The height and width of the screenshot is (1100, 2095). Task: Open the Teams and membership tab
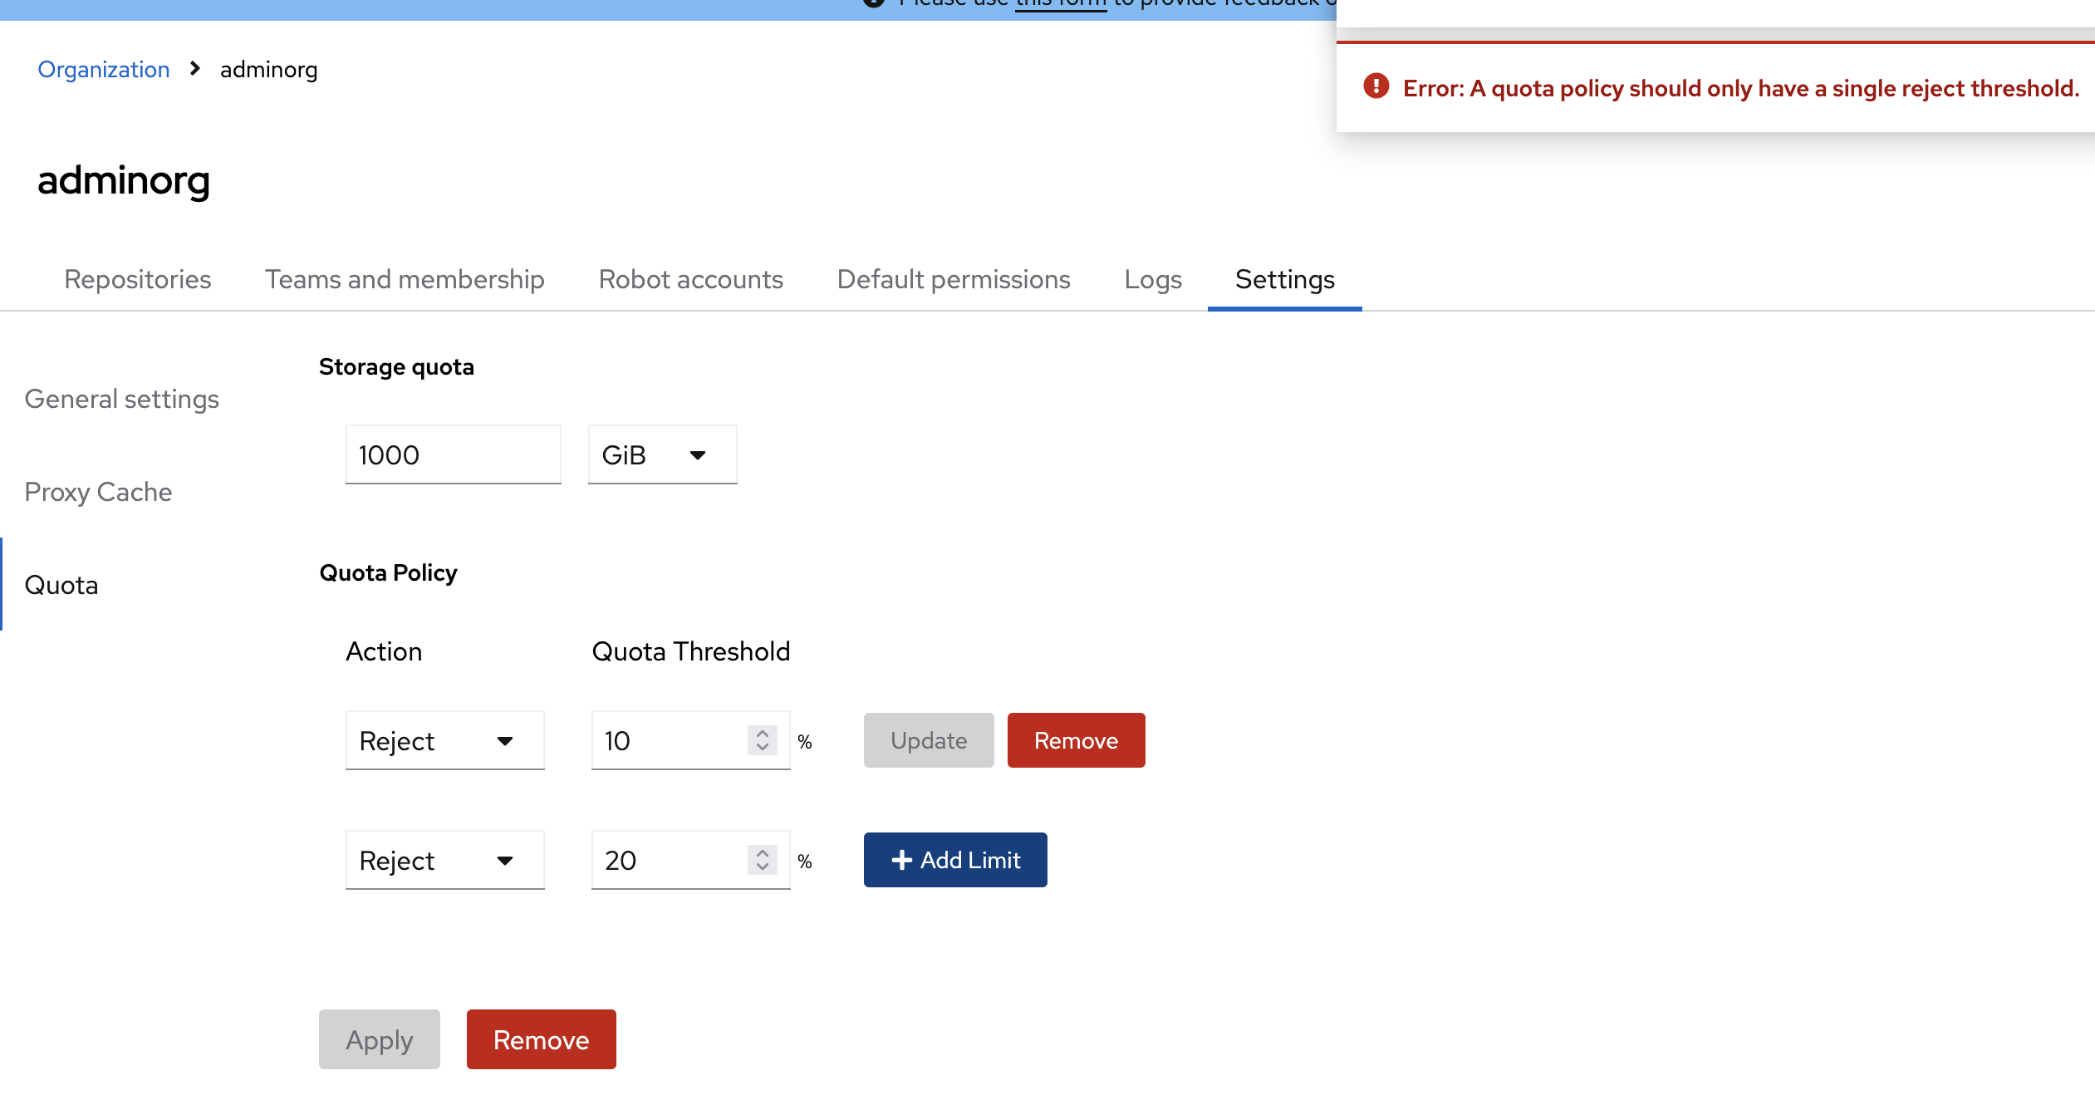coord(405,279)
